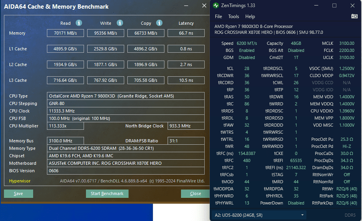The height and width of the screenshot is (221, 362).
Task: Close the ZenTimings window
Action: point(352,6)
